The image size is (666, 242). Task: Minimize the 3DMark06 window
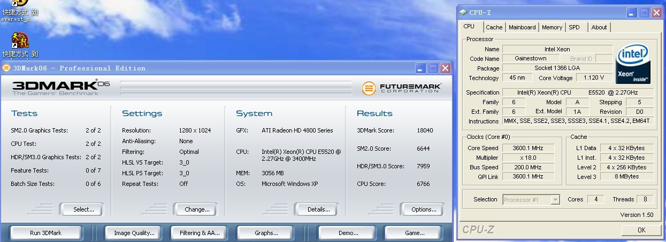click(x=420, y=68)
